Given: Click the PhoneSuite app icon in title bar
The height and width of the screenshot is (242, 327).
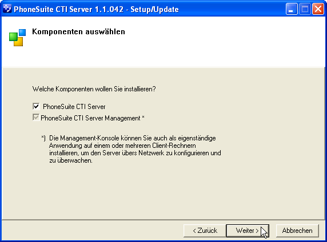Looking at the screenshot, I should pos(7,9).
